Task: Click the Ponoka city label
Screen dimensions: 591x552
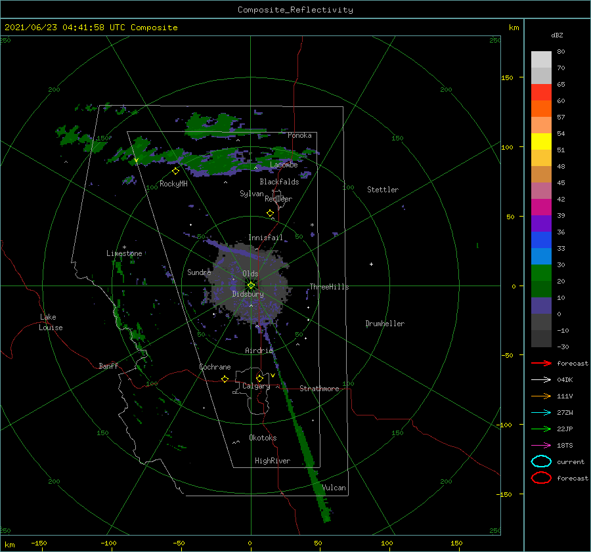Action: [299, 135]
